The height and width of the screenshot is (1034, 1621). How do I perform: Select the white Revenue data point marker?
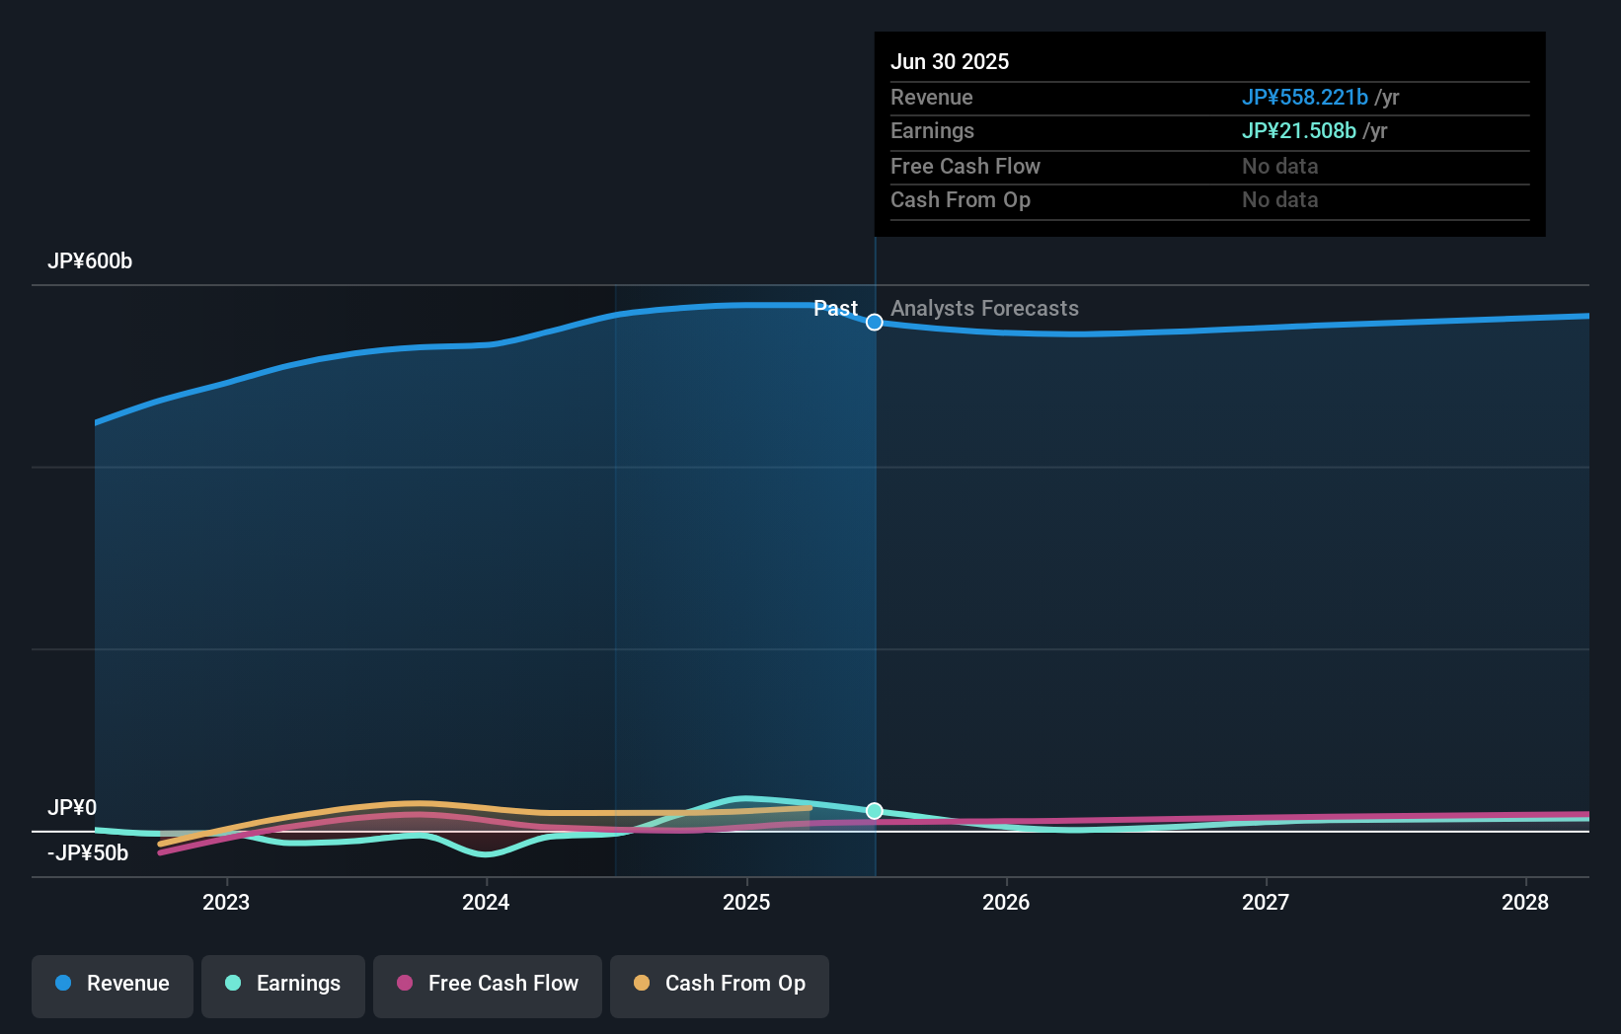(873, 322)
